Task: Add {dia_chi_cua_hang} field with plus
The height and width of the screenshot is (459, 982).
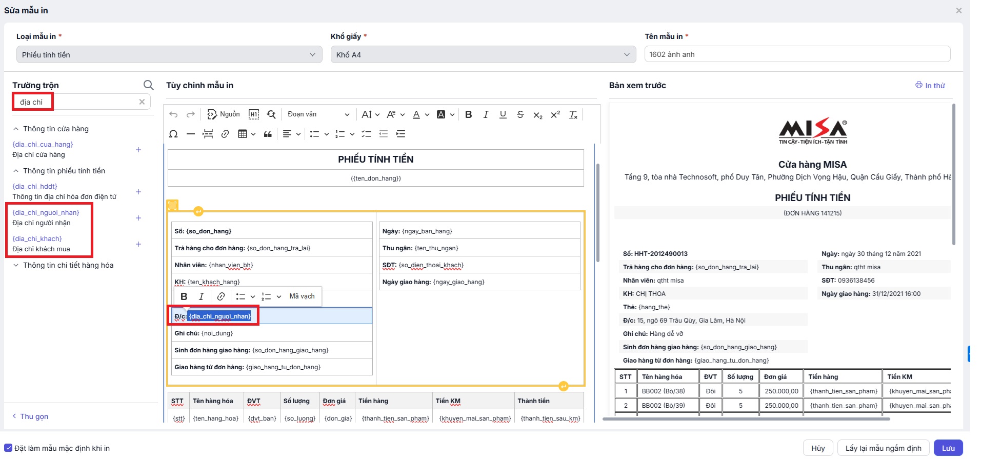Action: (x=138, y=150)
